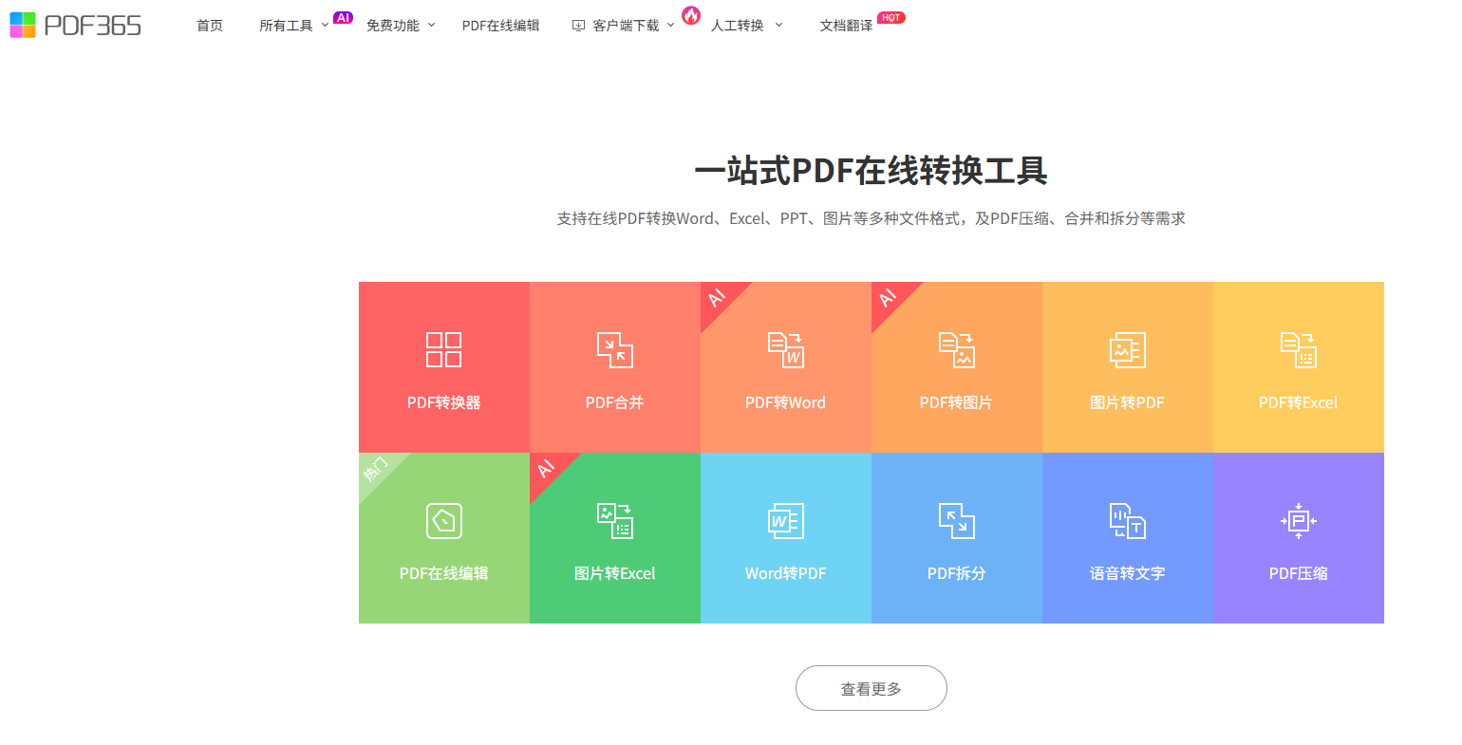This screenshot has height=745, width=1462.
Task: Go to the 首页 nav item
Action: click(210, 26)
